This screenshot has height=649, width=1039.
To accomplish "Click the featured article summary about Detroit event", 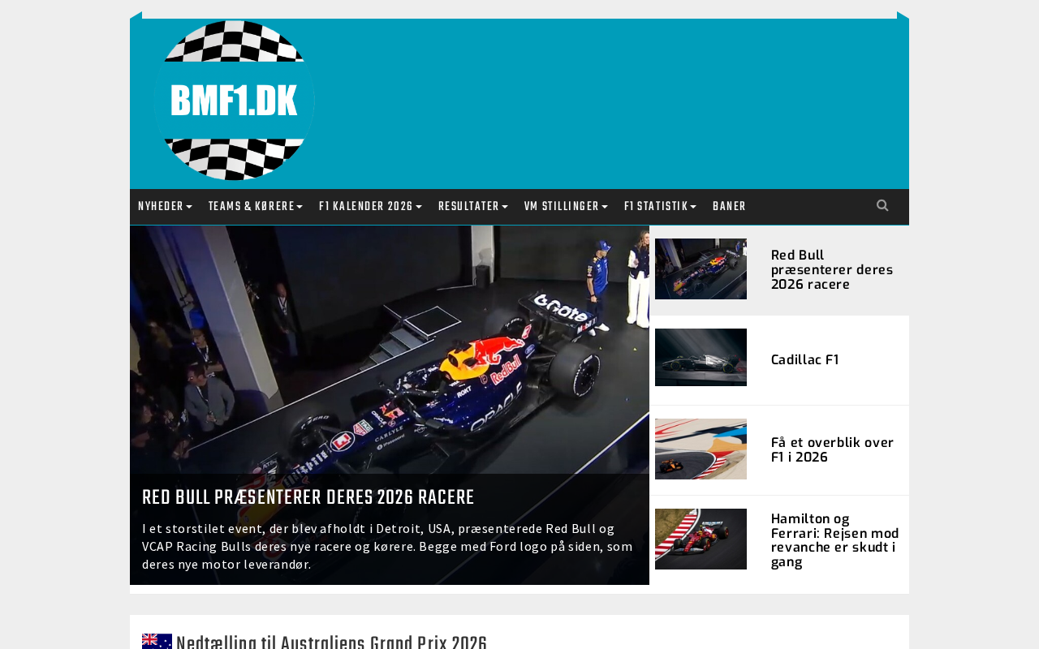I will coord(387,546).
